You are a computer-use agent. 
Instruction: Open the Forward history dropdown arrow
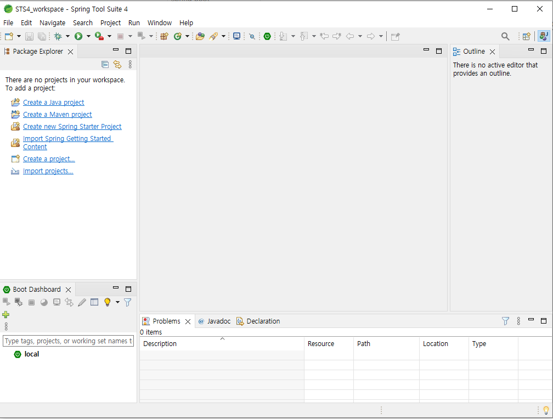click(x=381, y=36)
